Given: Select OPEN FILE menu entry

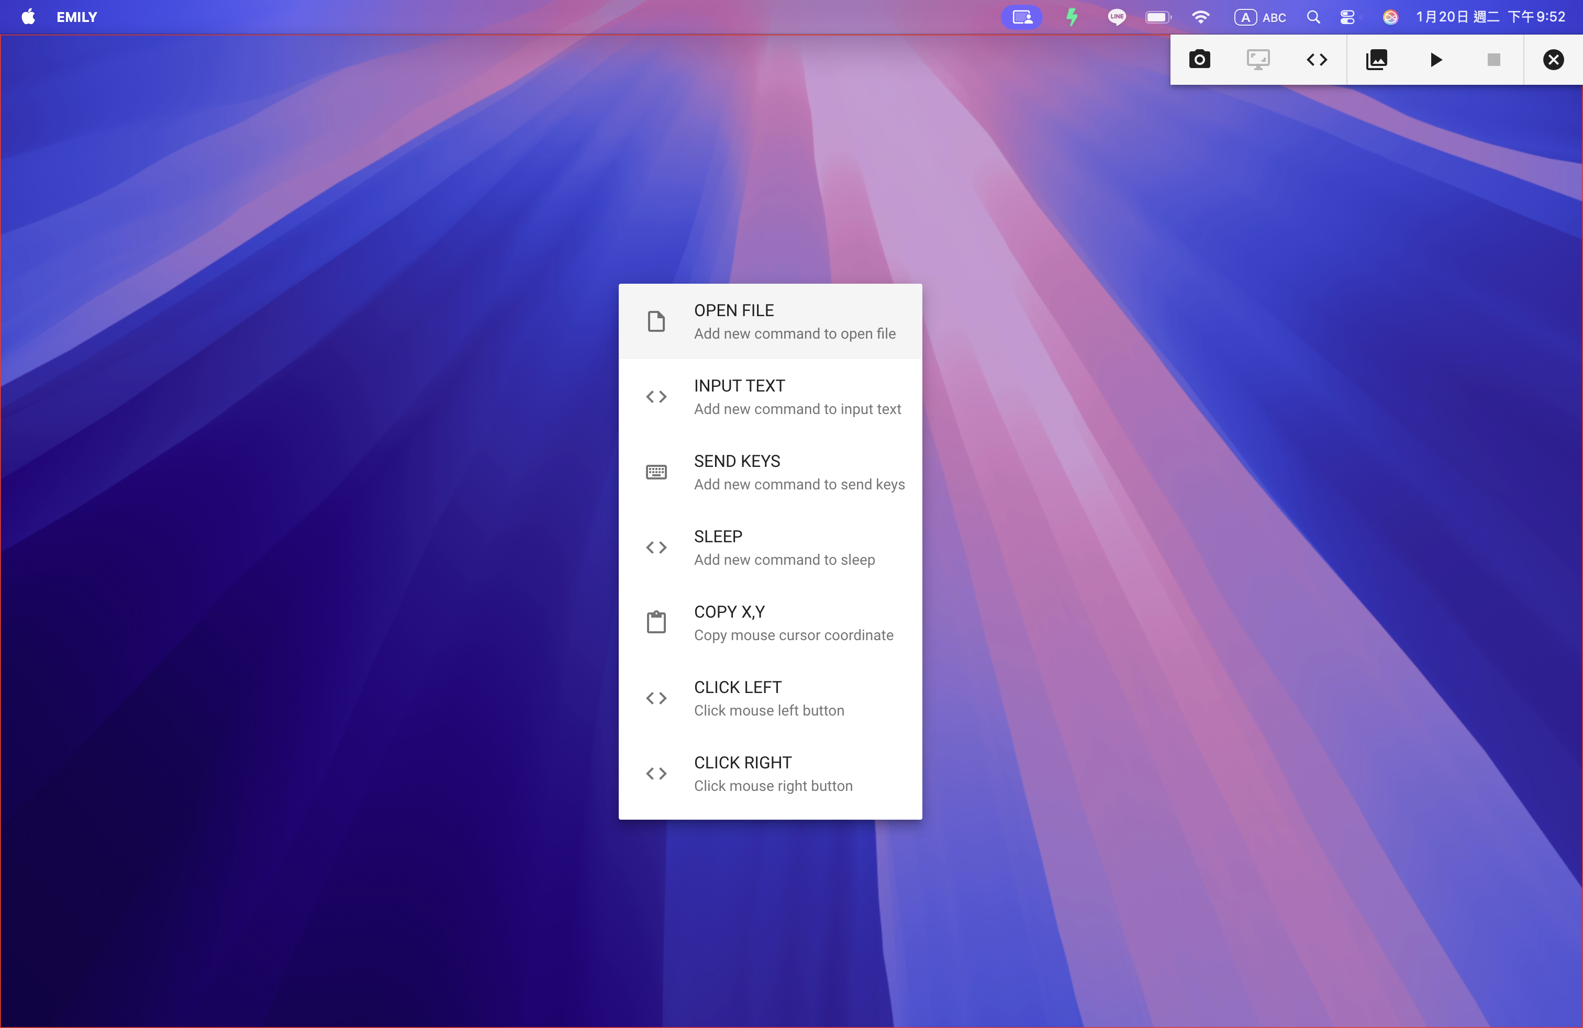Looking at the screenshot, I should [x=770, y=321].
